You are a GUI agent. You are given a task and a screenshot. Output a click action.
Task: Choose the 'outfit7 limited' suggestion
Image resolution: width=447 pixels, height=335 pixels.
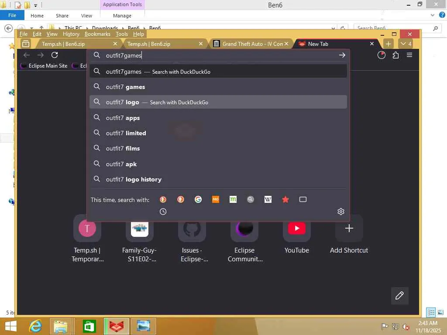coord(218,133)
